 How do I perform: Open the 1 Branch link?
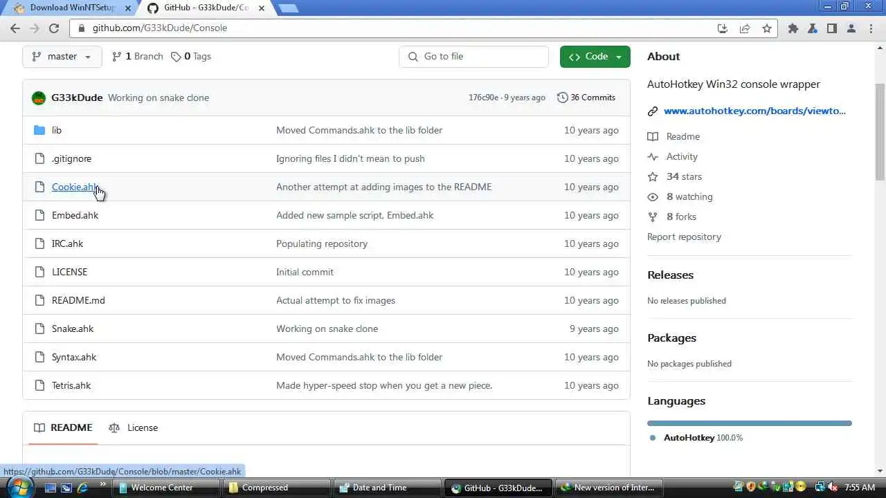point(137,57)
